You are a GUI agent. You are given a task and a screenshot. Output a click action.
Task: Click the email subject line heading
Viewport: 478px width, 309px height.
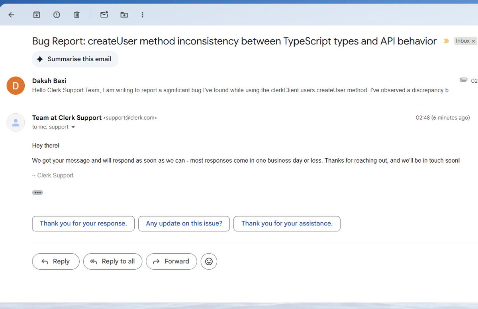coord(235,41)
